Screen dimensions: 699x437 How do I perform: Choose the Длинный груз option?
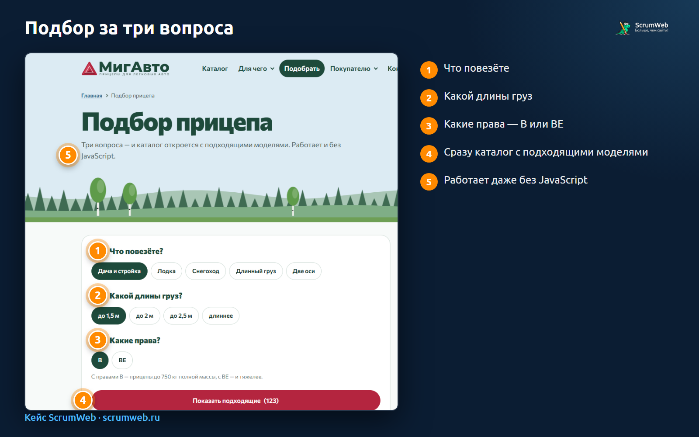pyautogui.click(x=256, y=271)
